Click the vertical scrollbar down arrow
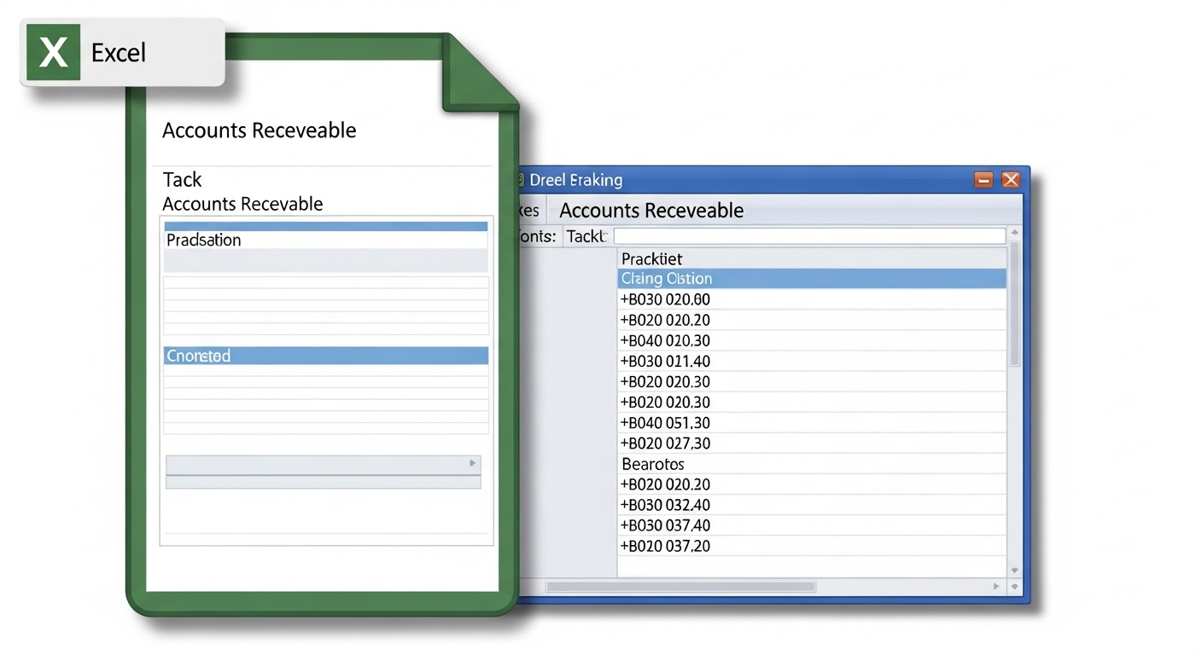 pos(1014,570)
